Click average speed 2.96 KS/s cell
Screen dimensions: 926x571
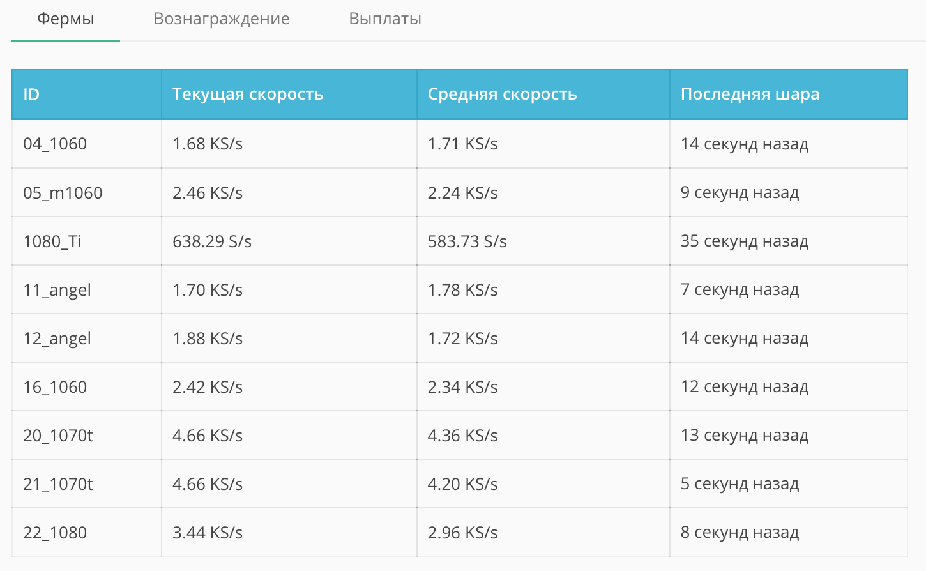pyautogui.click(x=462, y=533)
